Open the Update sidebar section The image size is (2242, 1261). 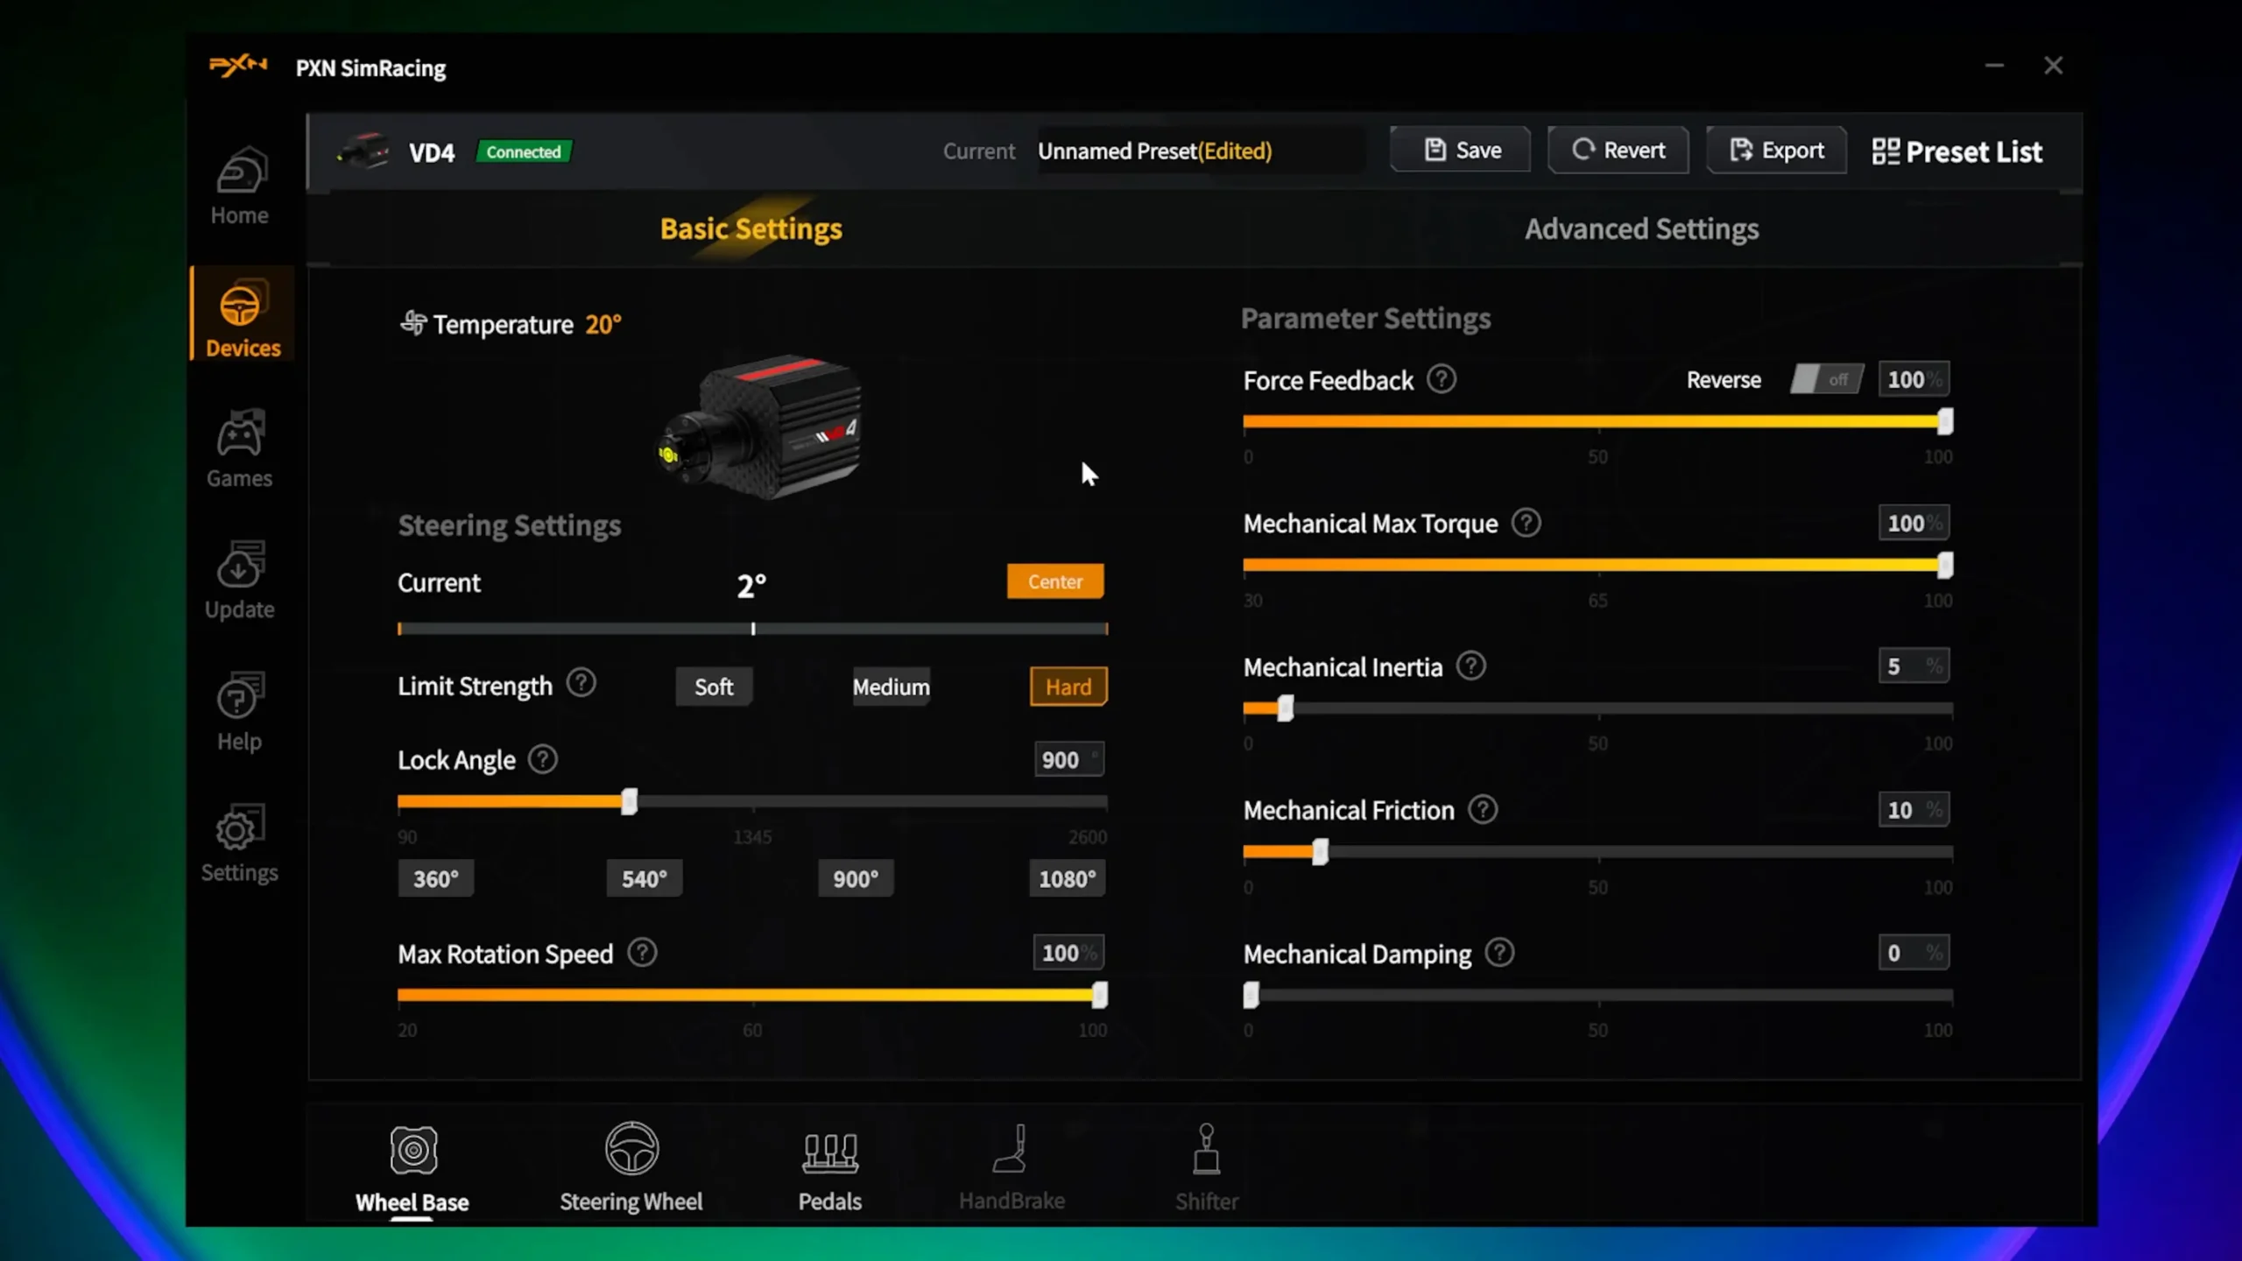tap(239, 580)
